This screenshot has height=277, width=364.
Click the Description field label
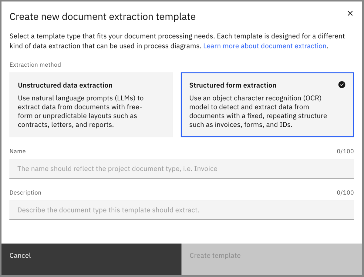25,192
